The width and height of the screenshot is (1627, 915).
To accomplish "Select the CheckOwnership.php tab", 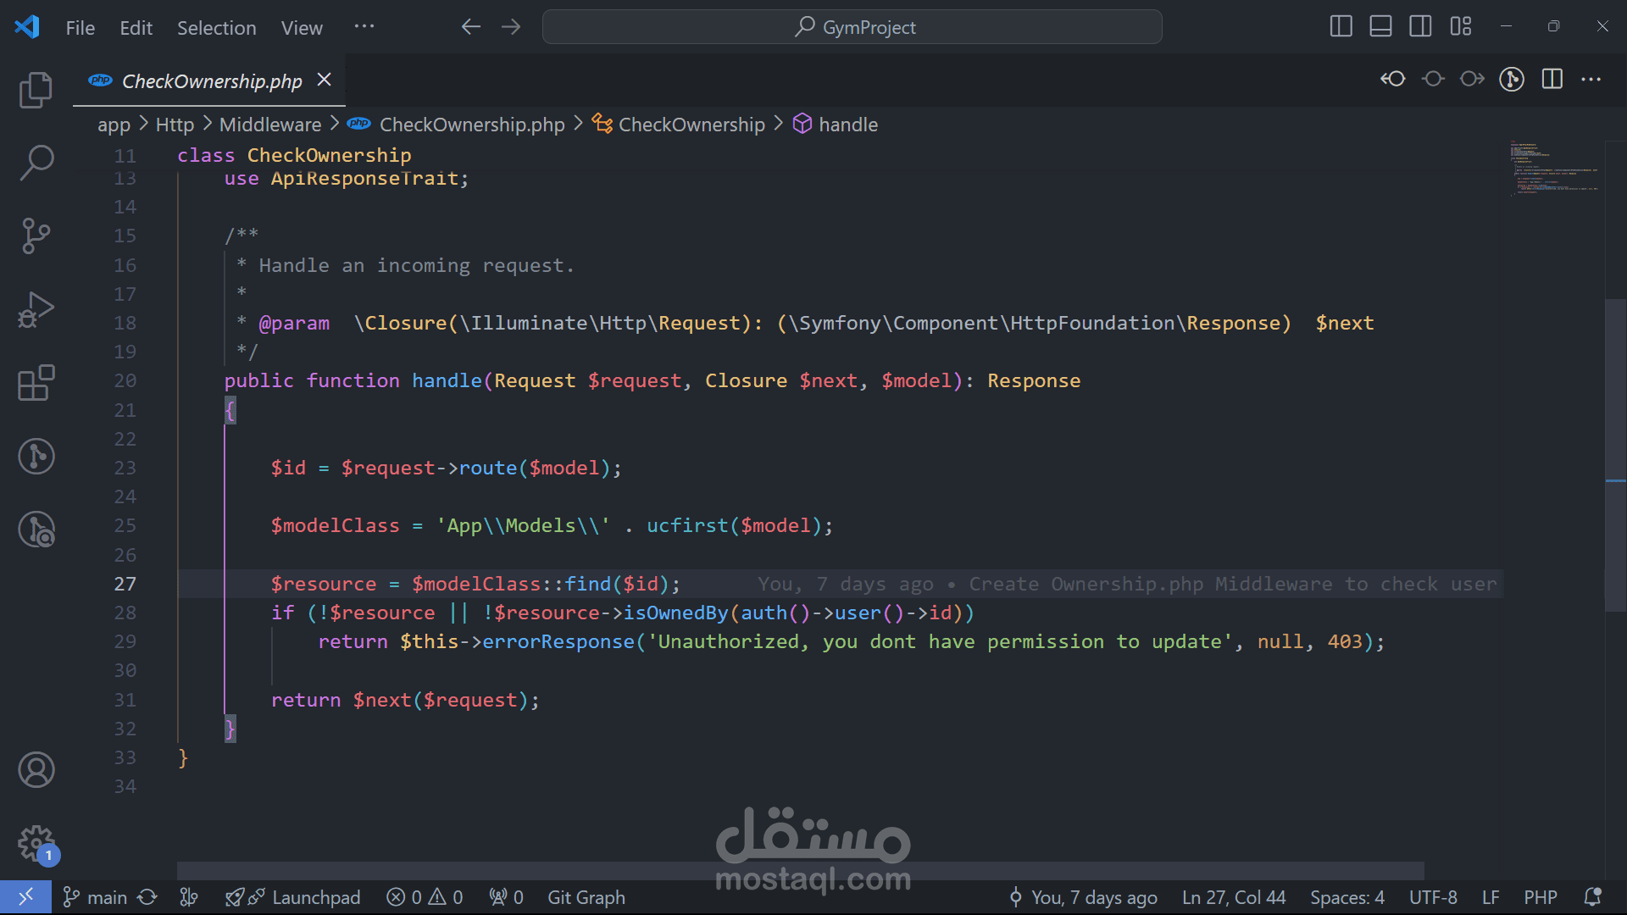I will pyautogui.click(x=211, y=81).
